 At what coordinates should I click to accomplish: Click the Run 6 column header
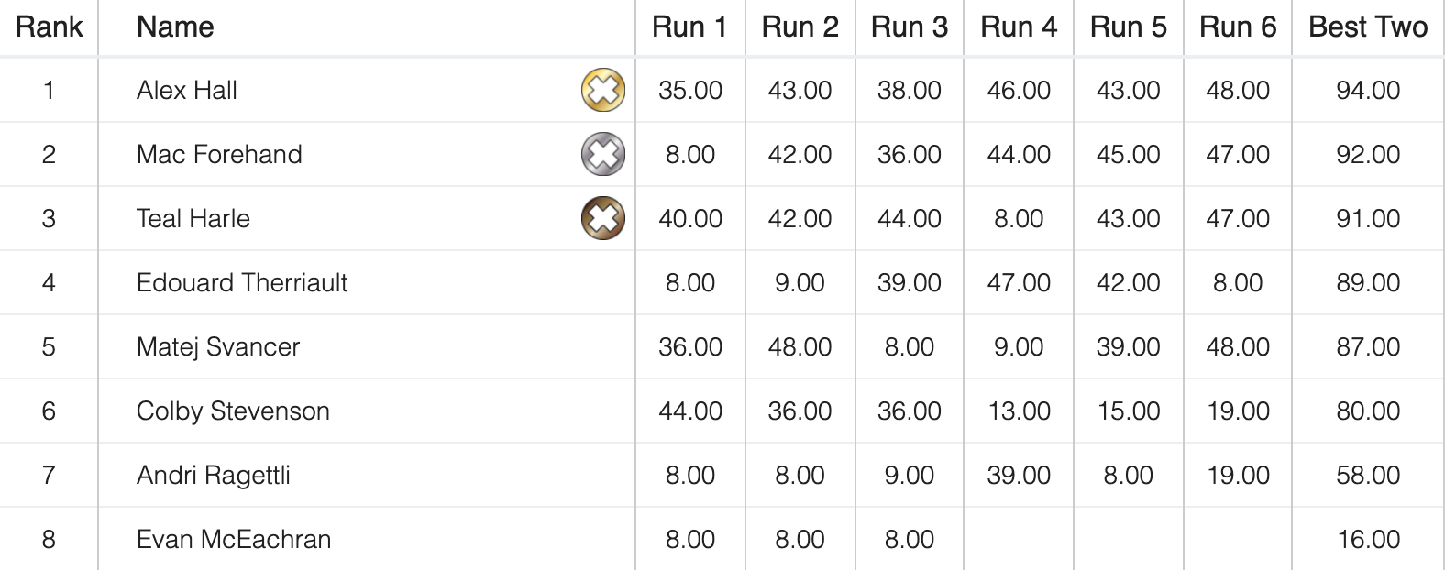coord(1237,27)
